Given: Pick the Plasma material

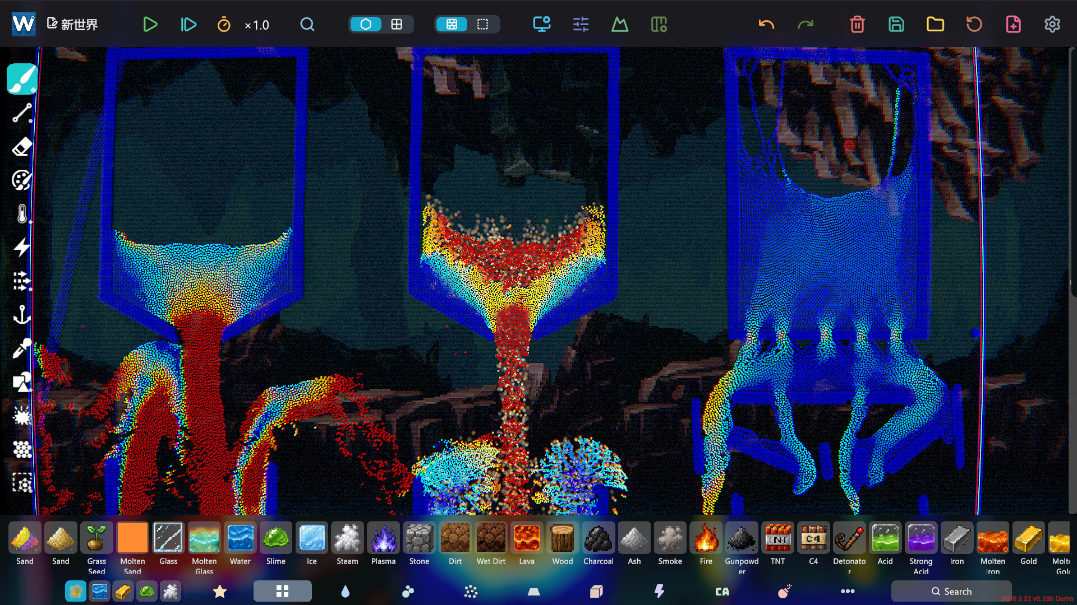Looking at the screenshot, I should 384,538.
